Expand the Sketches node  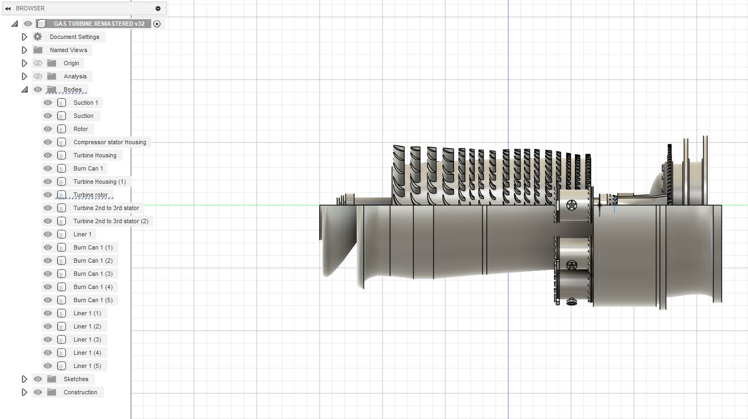click(x=24, y=379)
